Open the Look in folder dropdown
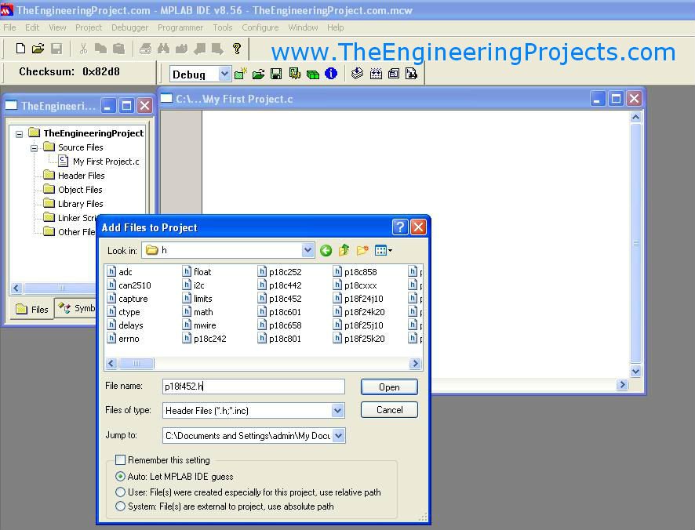 click(307, 251)
